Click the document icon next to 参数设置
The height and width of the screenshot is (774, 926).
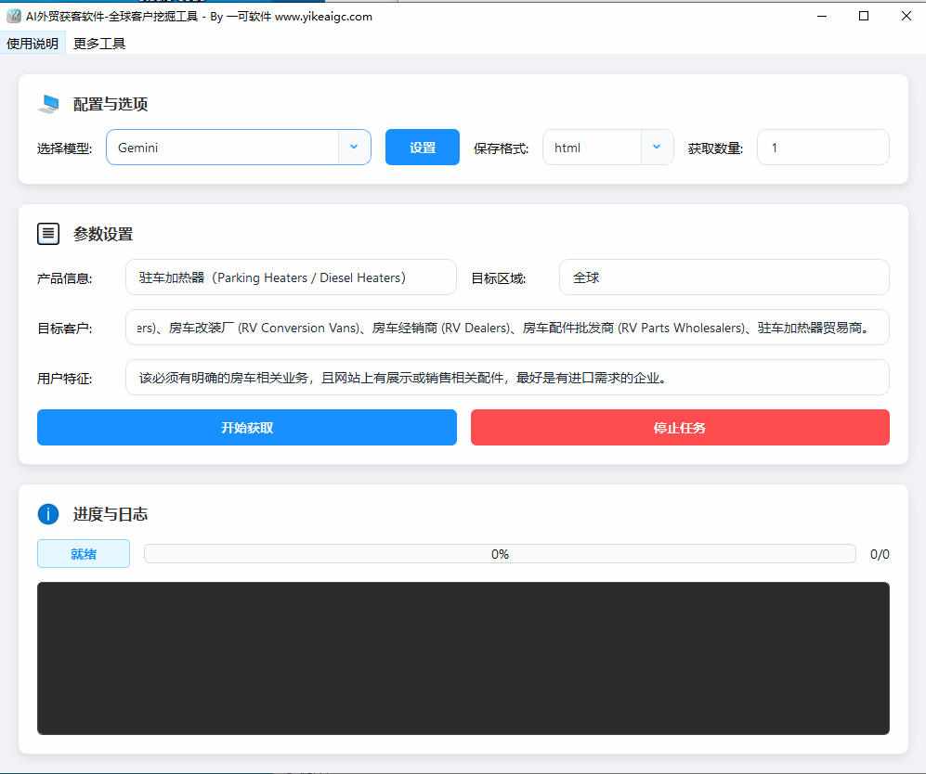click(x=48, y=233)
